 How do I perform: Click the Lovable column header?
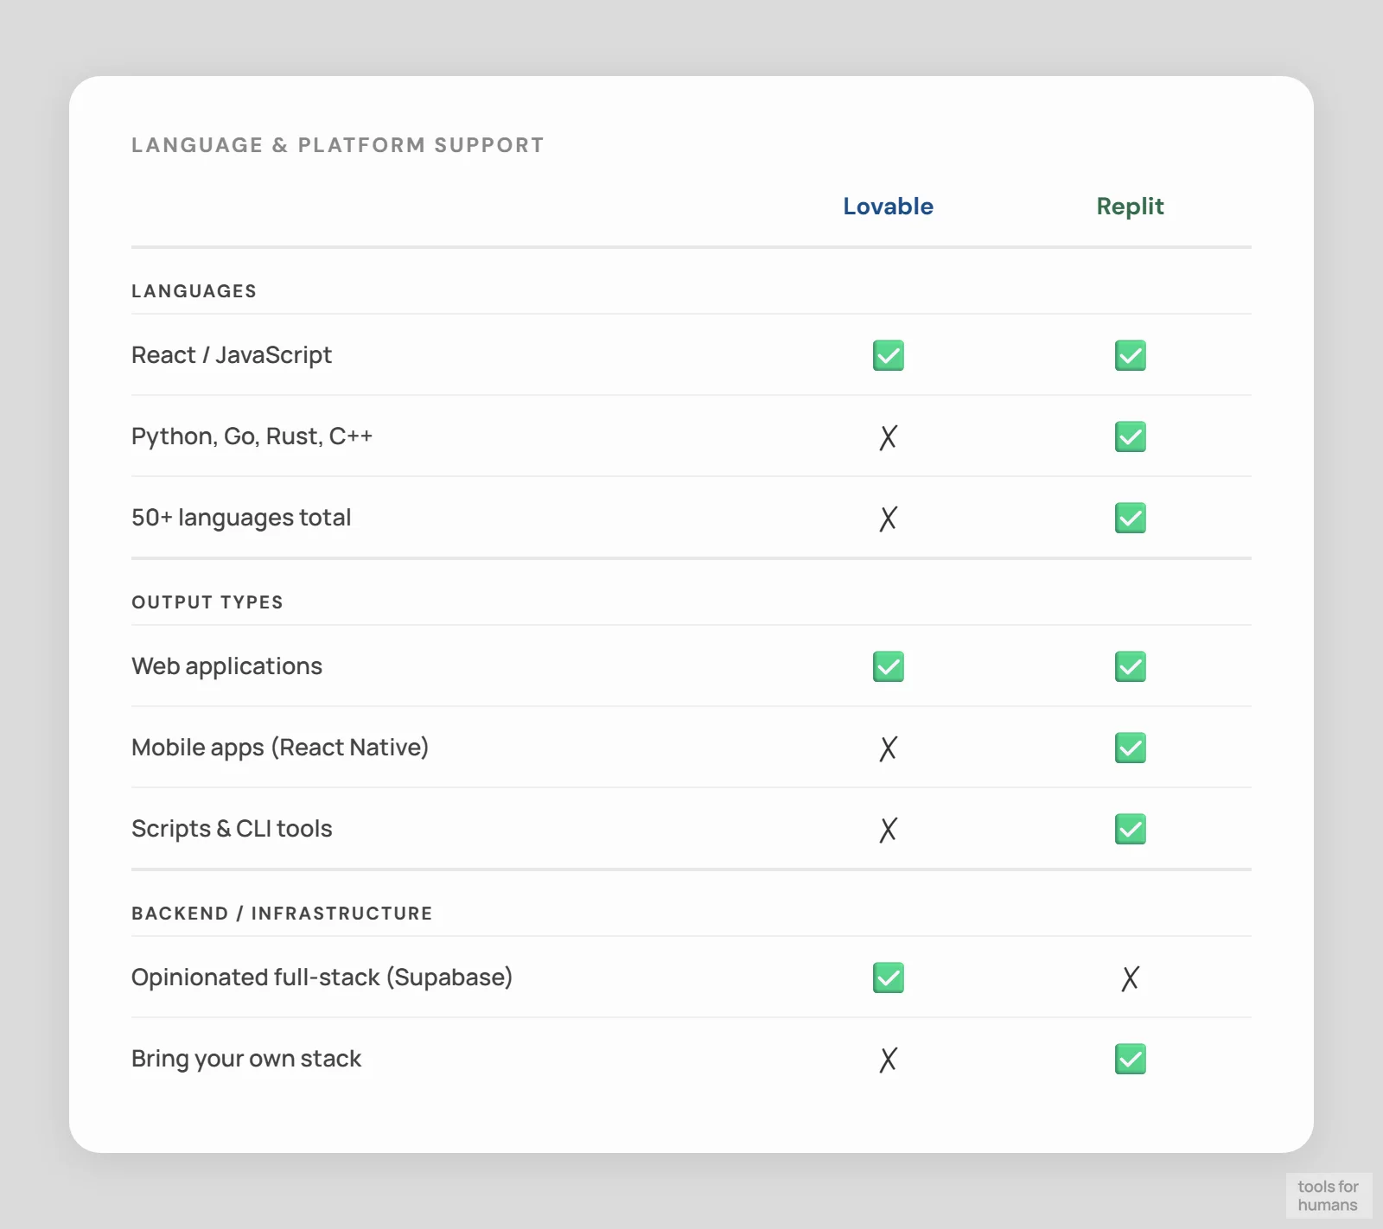(888, 207)
